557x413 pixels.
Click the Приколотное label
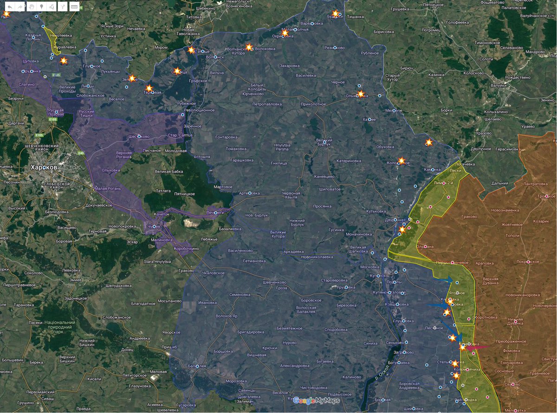click(313, 104)
